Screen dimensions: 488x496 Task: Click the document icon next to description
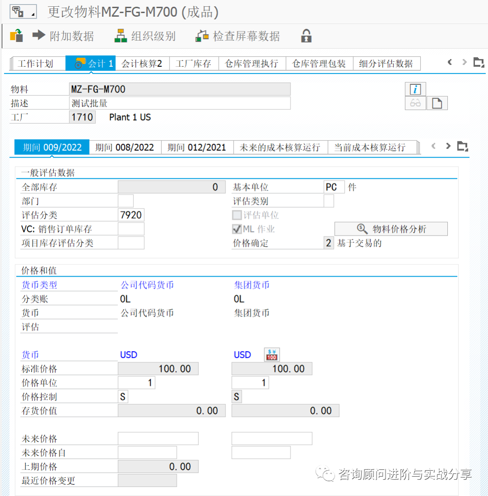(x=437, y=103)
